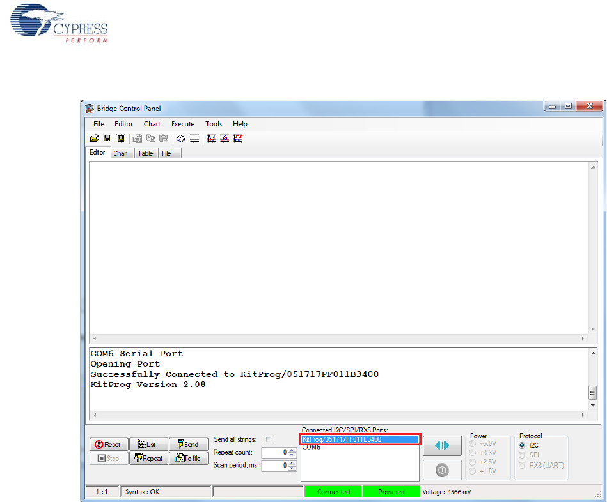Screen dimensions: 607x502
Task: Click the red-blue square wave chart icon
Action: 238,139
